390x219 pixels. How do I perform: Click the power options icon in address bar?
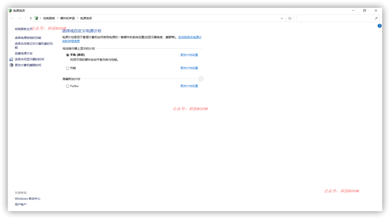coord(36,18)
